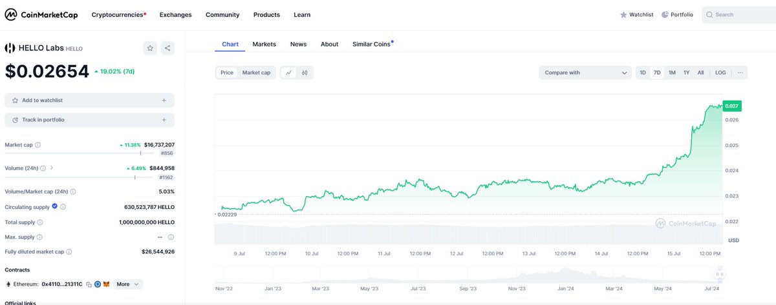Switch to the Markets tab
This screenshot has width=776, height=305.
[264, 44]
